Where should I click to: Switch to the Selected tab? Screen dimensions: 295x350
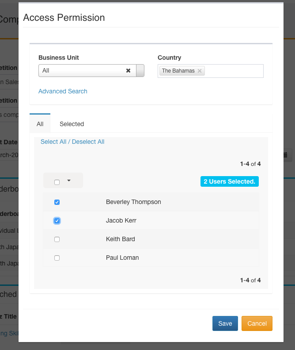pos(72,124)
